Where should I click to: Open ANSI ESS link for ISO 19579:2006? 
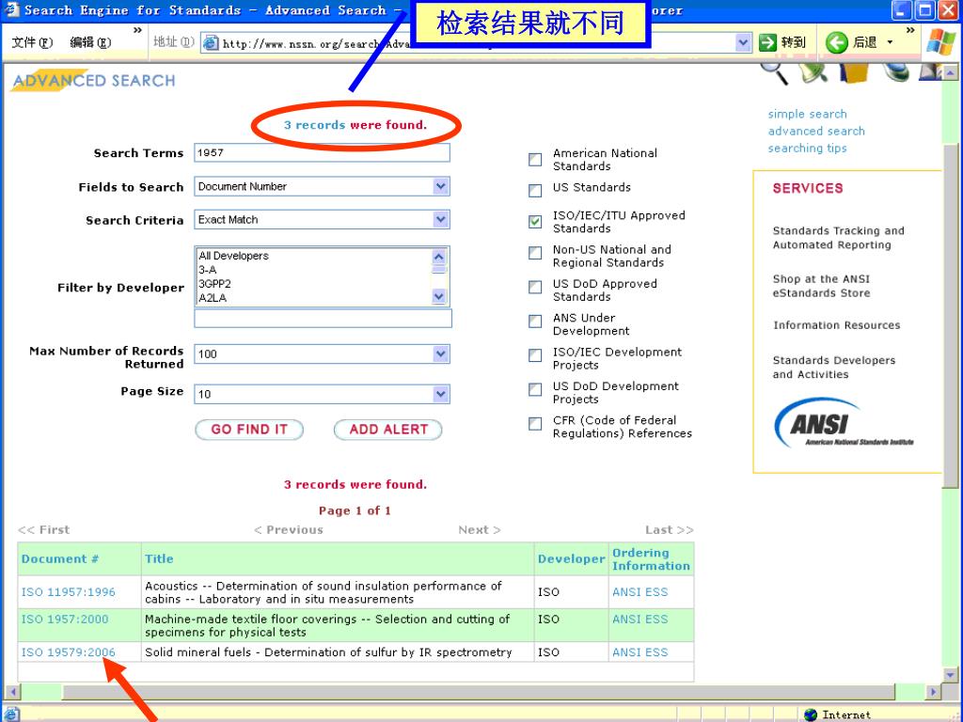pyautogui.click(x=639, y=652)
